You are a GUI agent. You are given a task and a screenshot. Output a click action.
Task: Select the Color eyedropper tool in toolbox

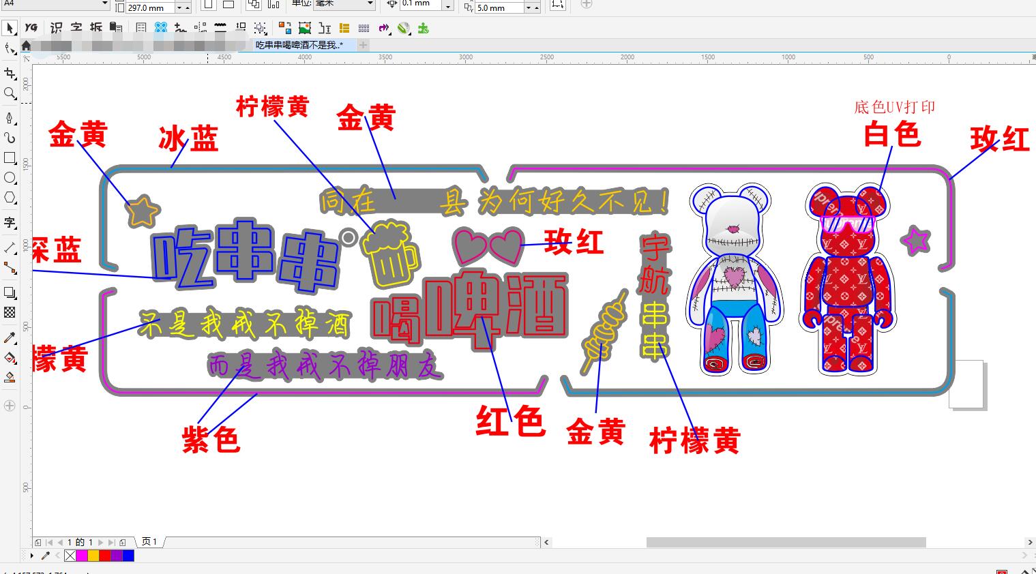10,337
